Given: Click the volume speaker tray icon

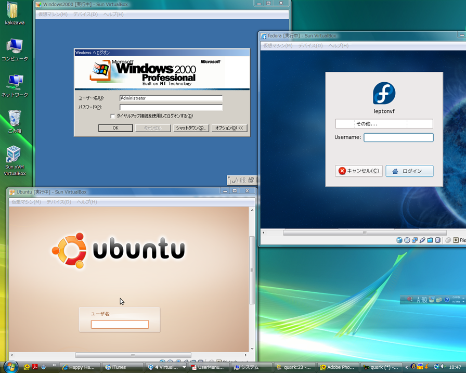Looking at the screenshot, I should coord(443,367).
